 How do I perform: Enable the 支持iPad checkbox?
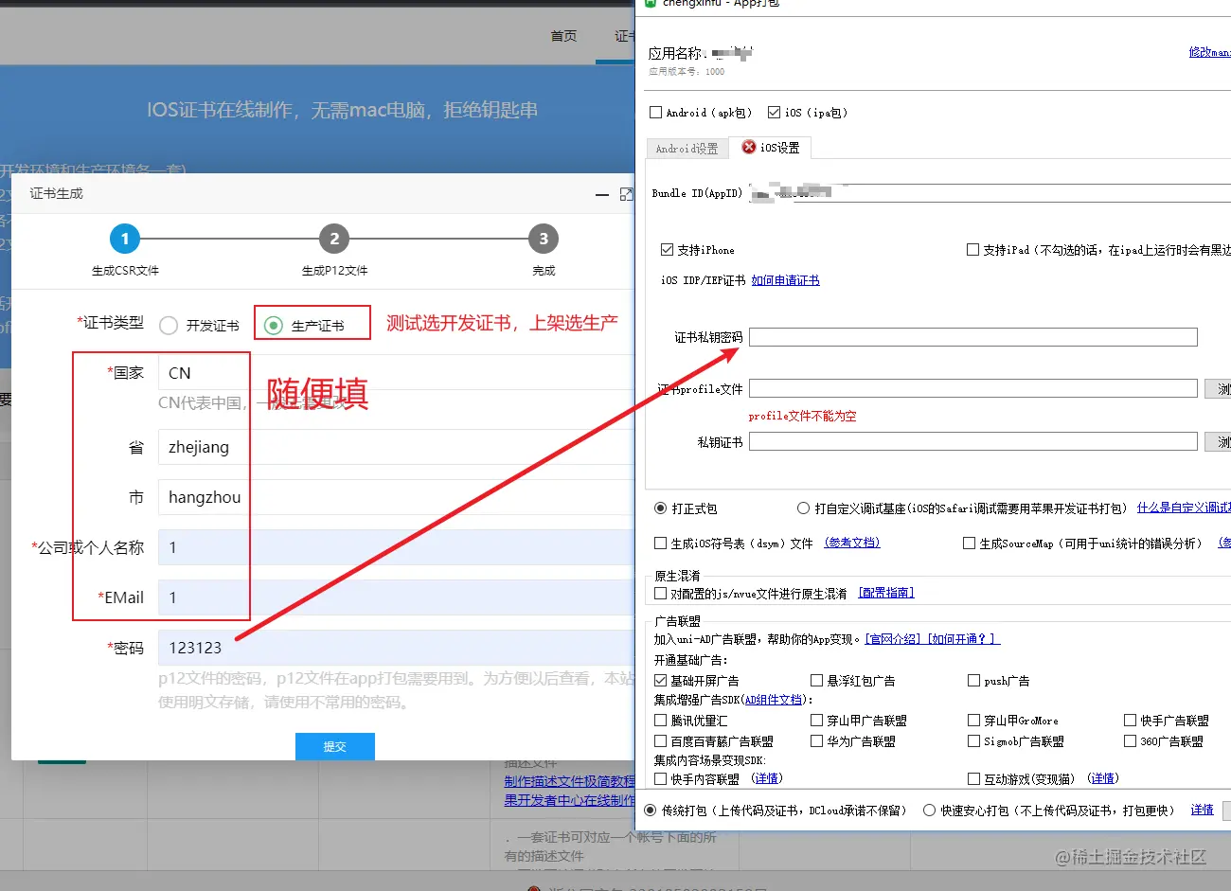click(972, 250)
